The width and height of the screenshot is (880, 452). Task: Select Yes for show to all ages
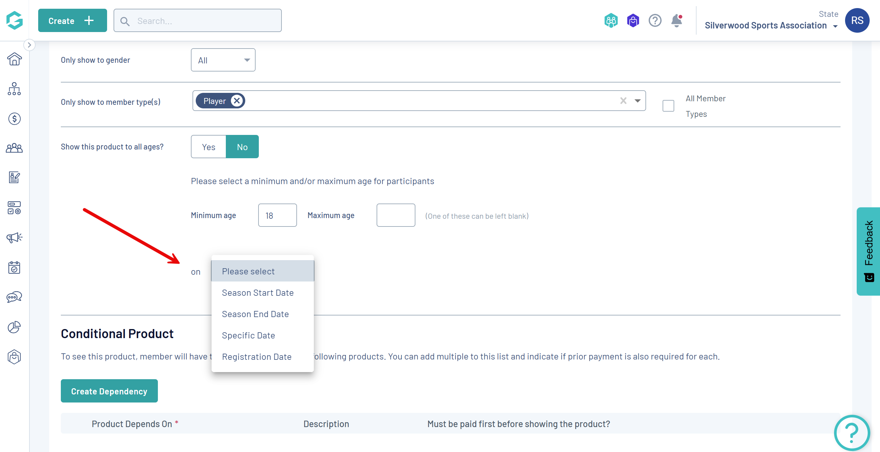pyautogui.click(x=208, y=147)
